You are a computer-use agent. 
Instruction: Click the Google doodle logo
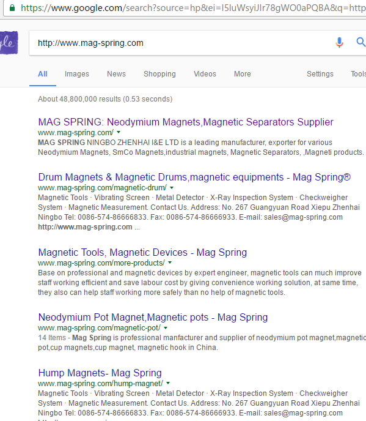tap(9, 43)
